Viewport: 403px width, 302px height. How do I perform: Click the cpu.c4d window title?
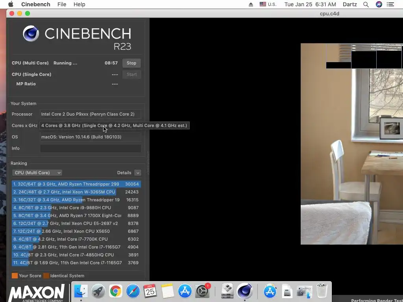(x=329, y=14)
